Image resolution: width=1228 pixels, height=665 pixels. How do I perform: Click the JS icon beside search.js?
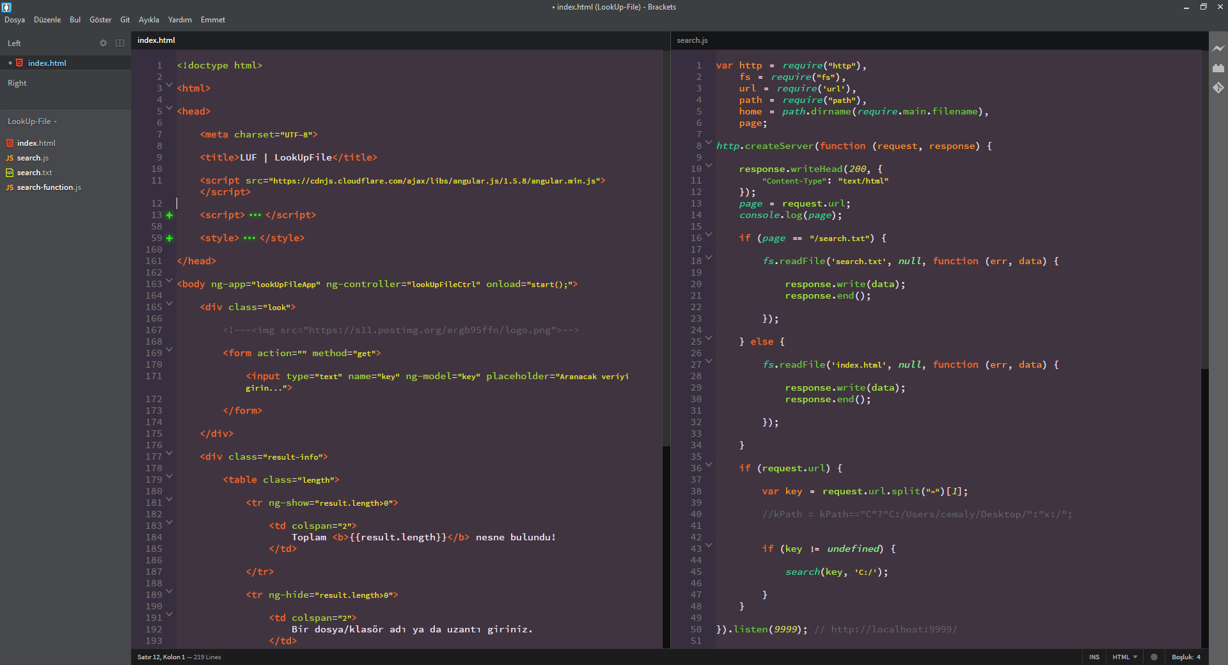tap(10, 158)
